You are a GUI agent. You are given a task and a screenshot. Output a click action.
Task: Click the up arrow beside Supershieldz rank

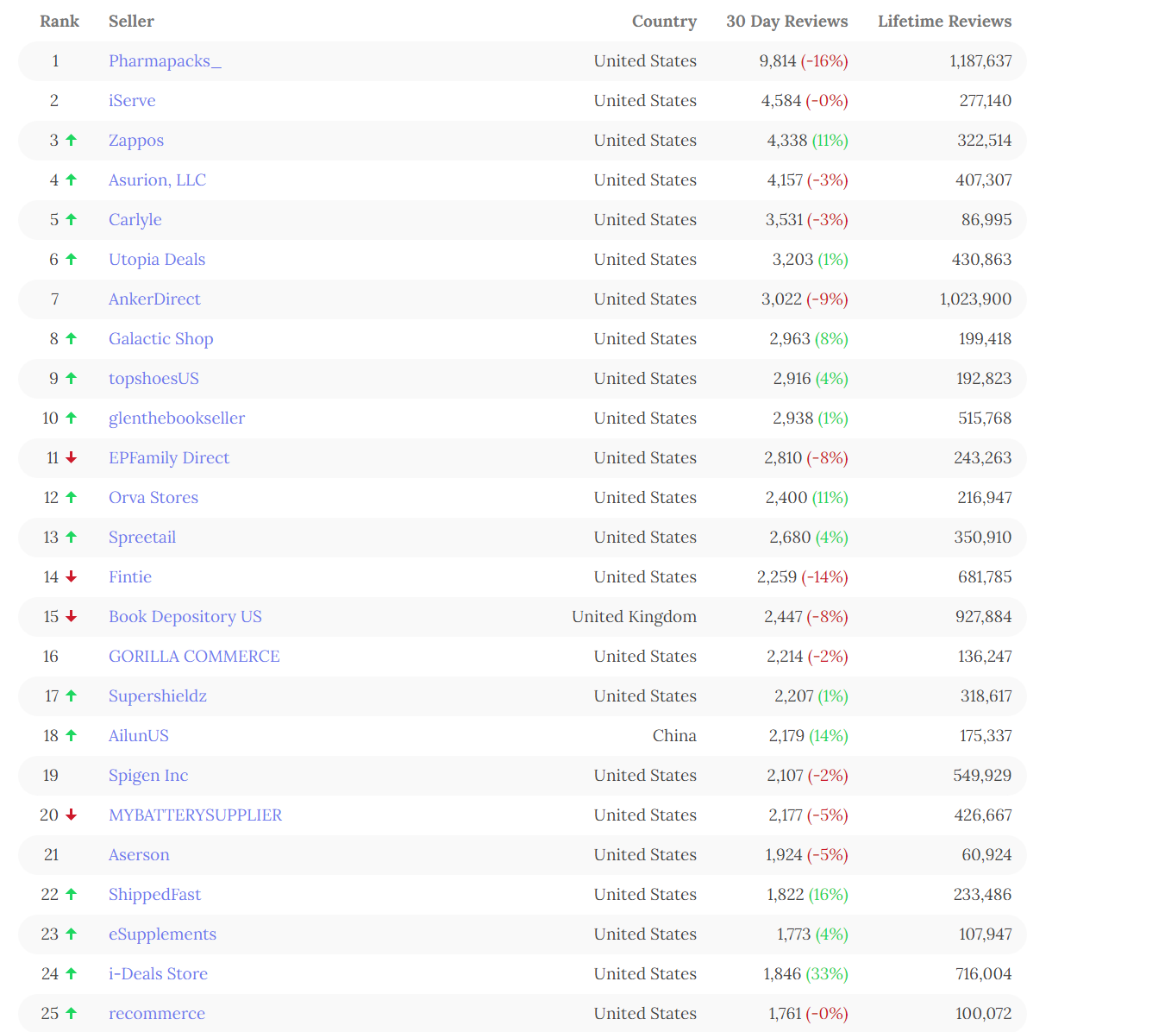72,695
